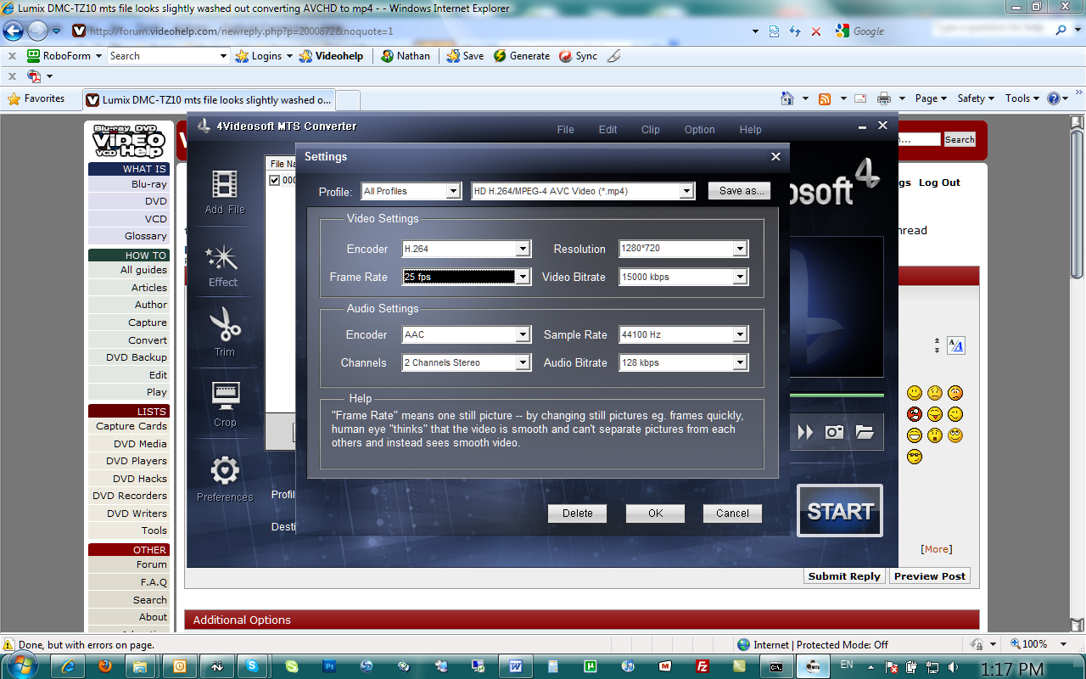Insert the sunglasses cool smiley
The width and height of the screenshot is (1086, 679).
(x=914, y=457)
